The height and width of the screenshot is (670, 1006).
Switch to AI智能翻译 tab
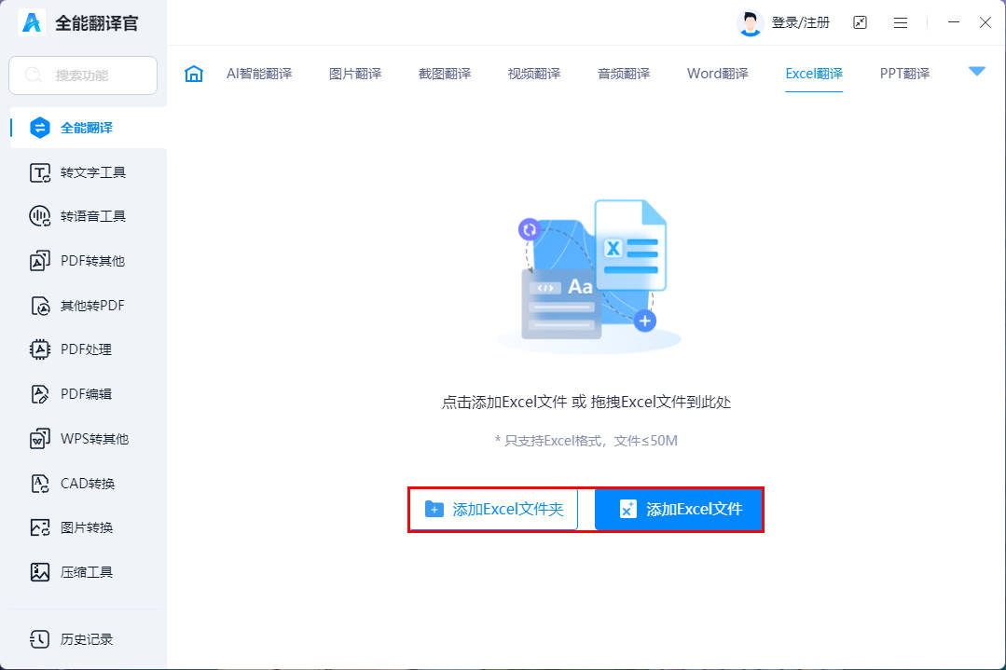(x=259, y=74)
